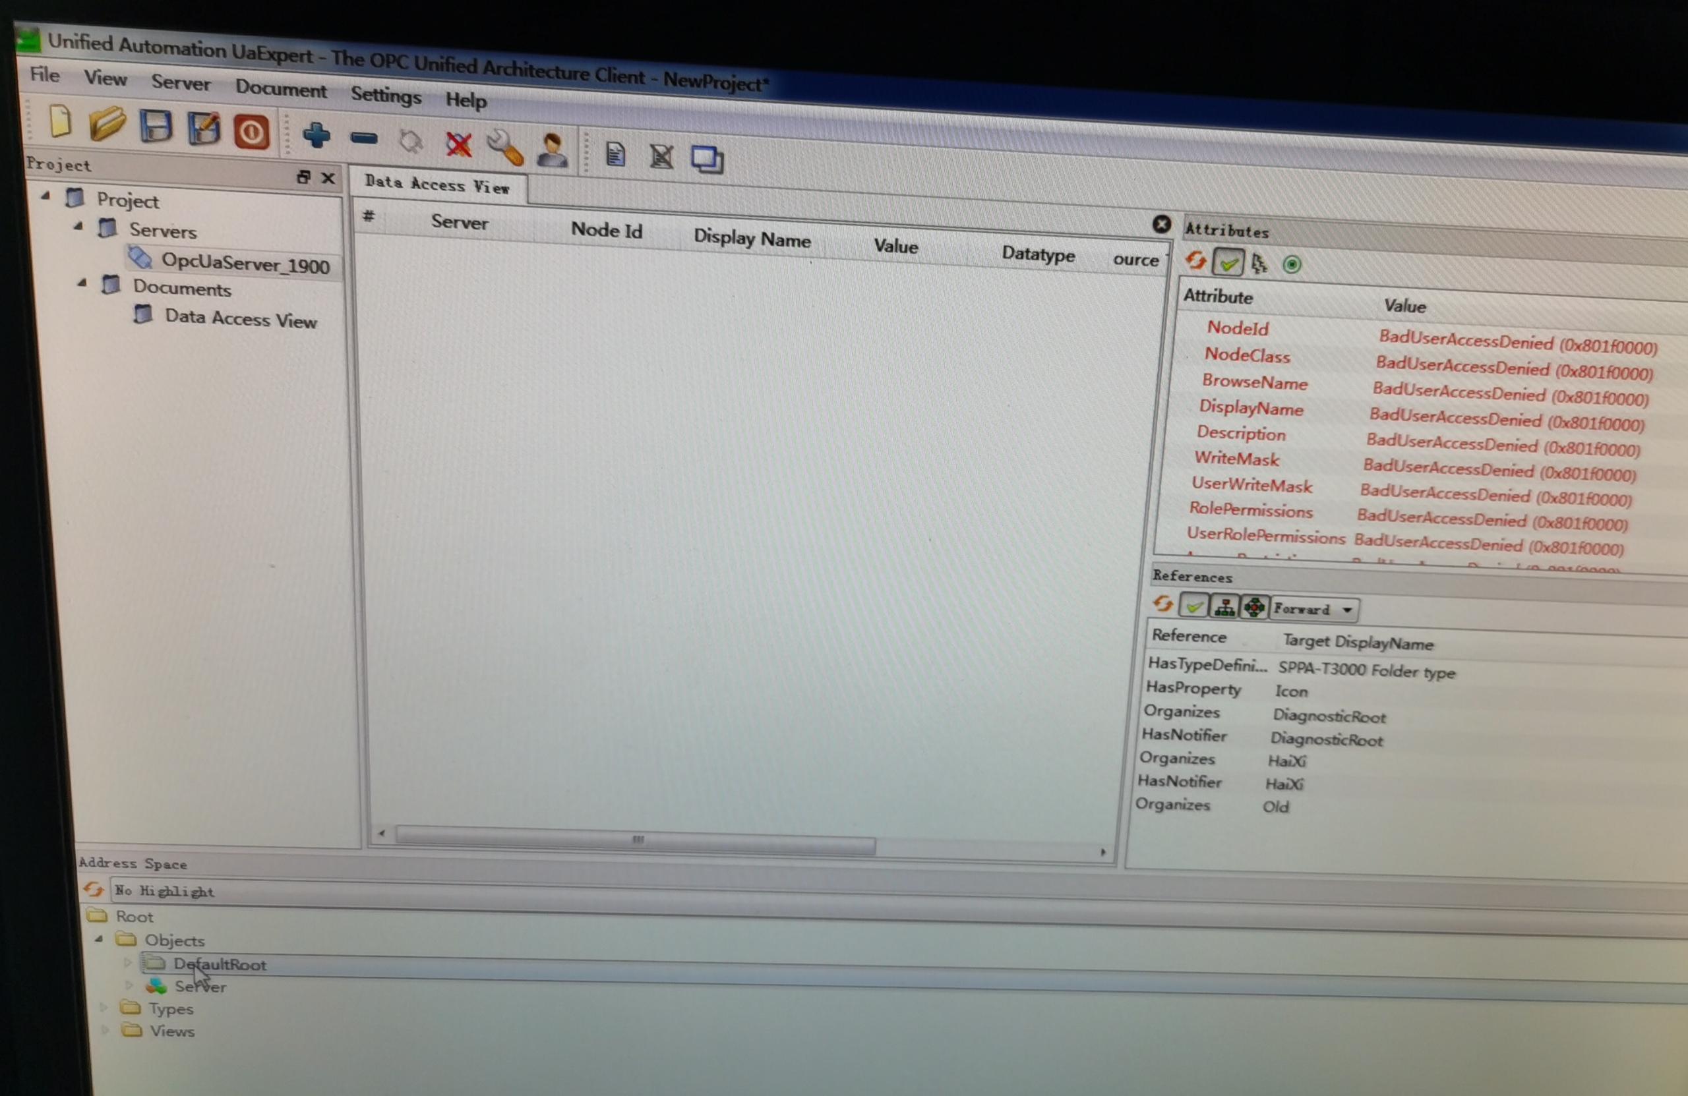Open server settings with the wrench icon

coord(506,148)
